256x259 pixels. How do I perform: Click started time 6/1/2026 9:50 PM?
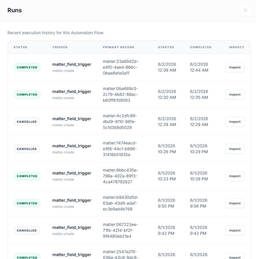click(x=167, y=203)
